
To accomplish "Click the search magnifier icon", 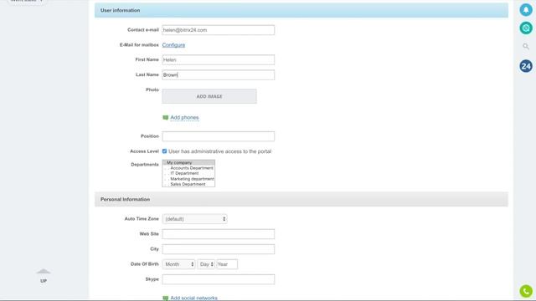I will 526,46.
